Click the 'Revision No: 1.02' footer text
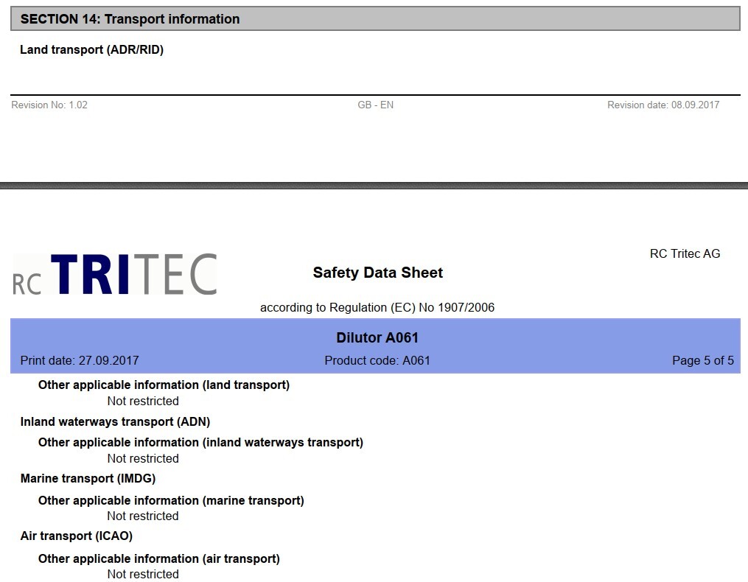 tap(49, 105)
